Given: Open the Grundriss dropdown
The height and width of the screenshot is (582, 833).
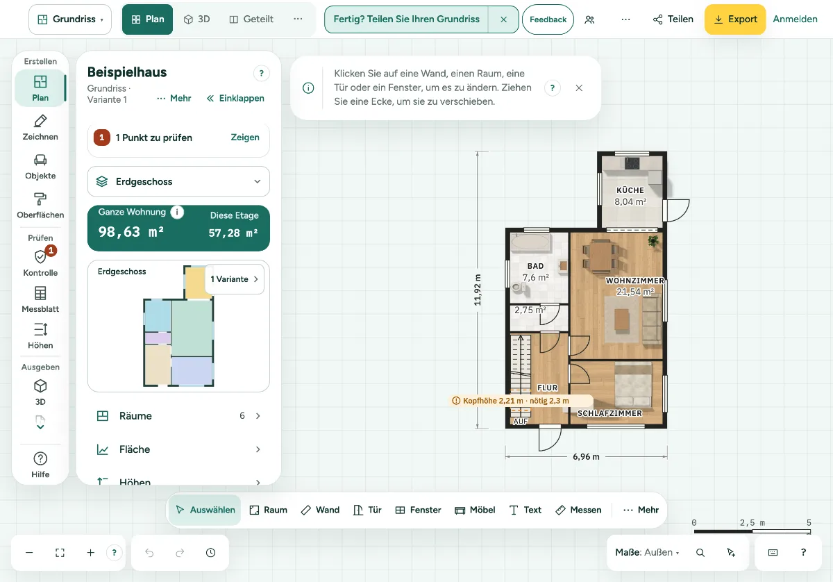Looking at the screenshot, I should click(x=70, y=19).
